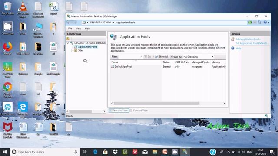Sort by the Managed Pipeline column header
The image size is (278, 156).
click(x=200, y=62)
